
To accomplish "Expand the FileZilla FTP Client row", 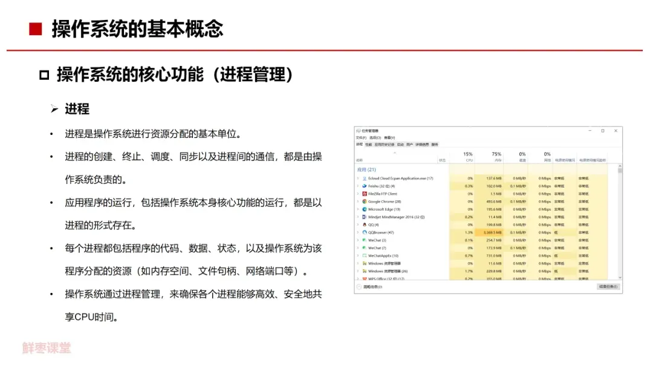I will (358, 194).
